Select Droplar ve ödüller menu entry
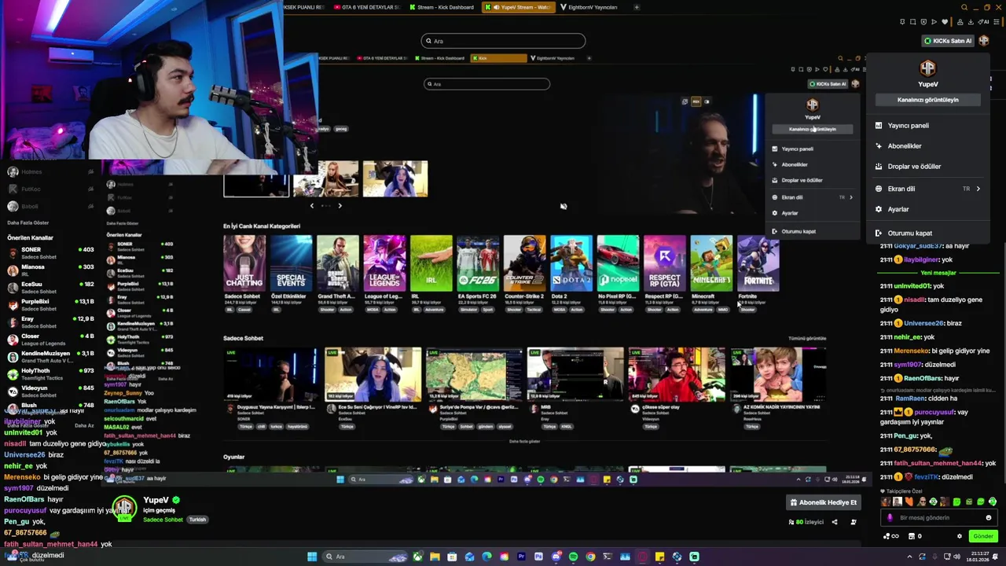1006x566 pixels. tap(914, 167)
